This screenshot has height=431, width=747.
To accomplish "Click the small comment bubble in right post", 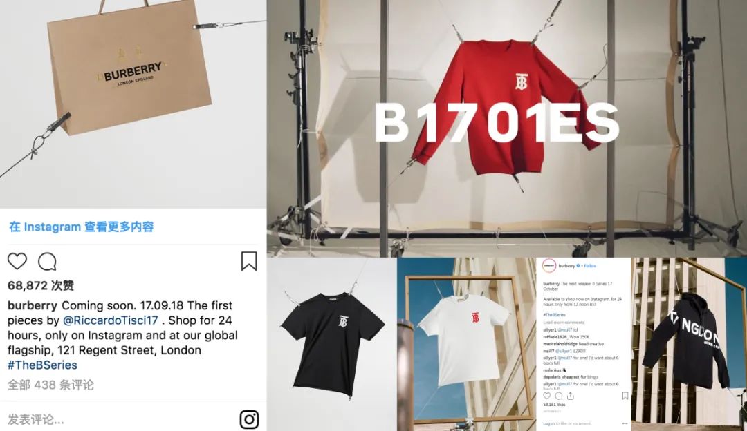I will (559, 396).
